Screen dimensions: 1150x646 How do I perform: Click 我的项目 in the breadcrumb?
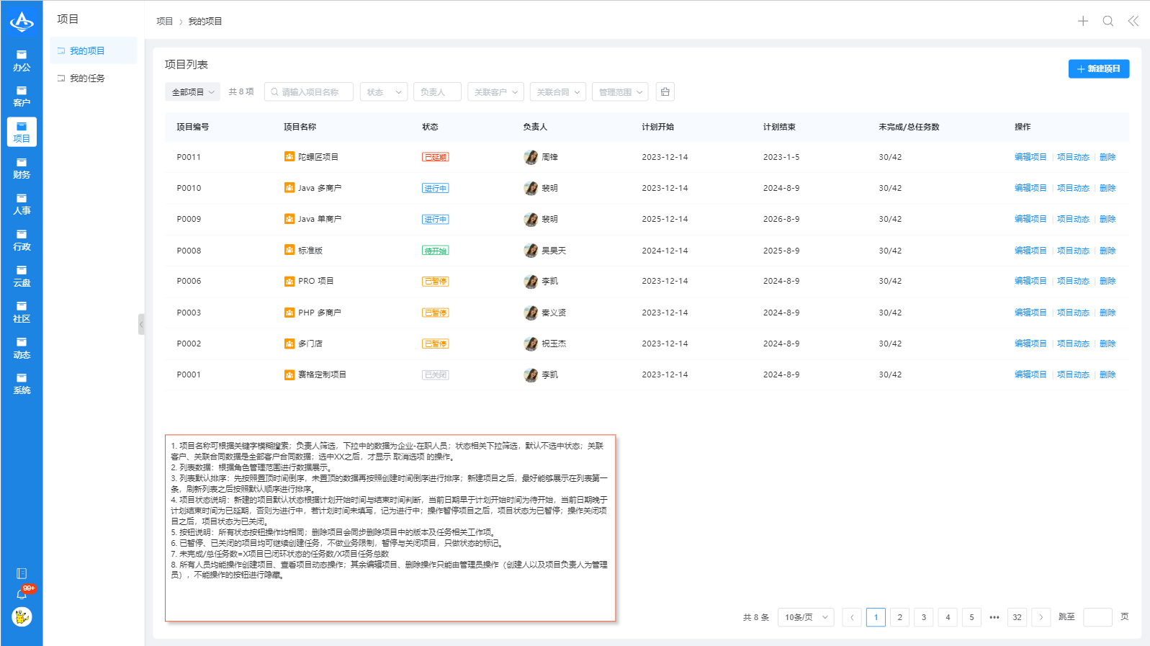[x=205, y=22]
